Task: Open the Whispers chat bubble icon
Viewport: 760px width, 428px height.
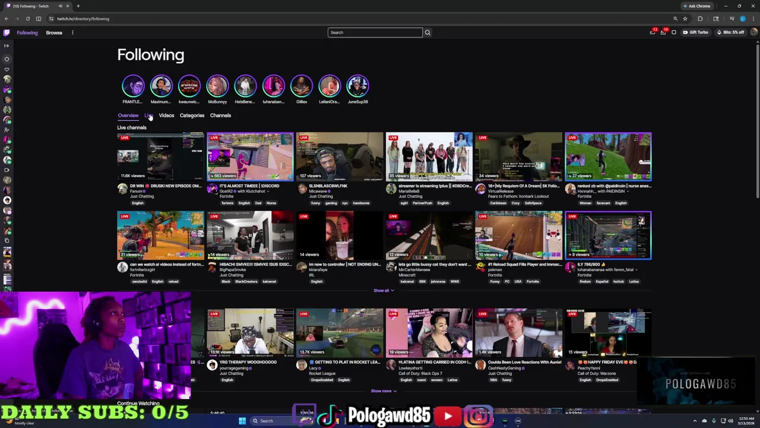Action: coord(674,32)
